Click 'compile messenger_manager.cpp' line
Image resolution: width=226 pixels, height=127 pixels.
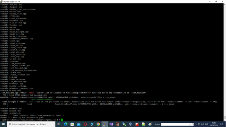pyautogui.click(x=17, y=88)
